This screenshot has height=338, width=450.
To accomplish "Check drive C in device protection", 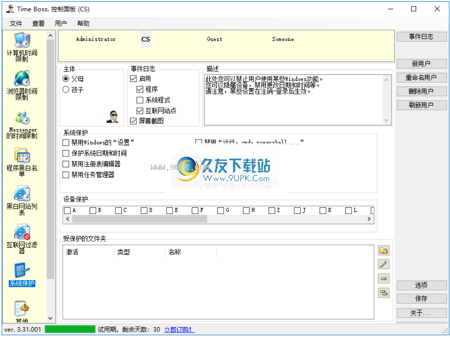I will tap(119, 211).
